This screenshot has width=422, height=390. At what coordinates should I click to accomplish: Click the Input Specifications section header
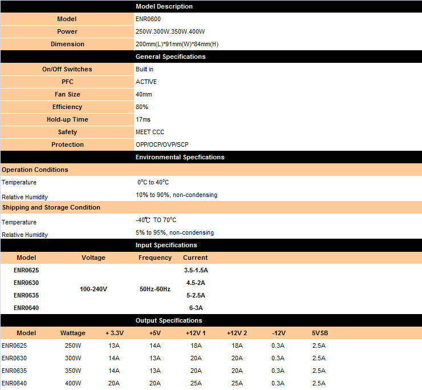pyautogui.click(x=166, y=245)
